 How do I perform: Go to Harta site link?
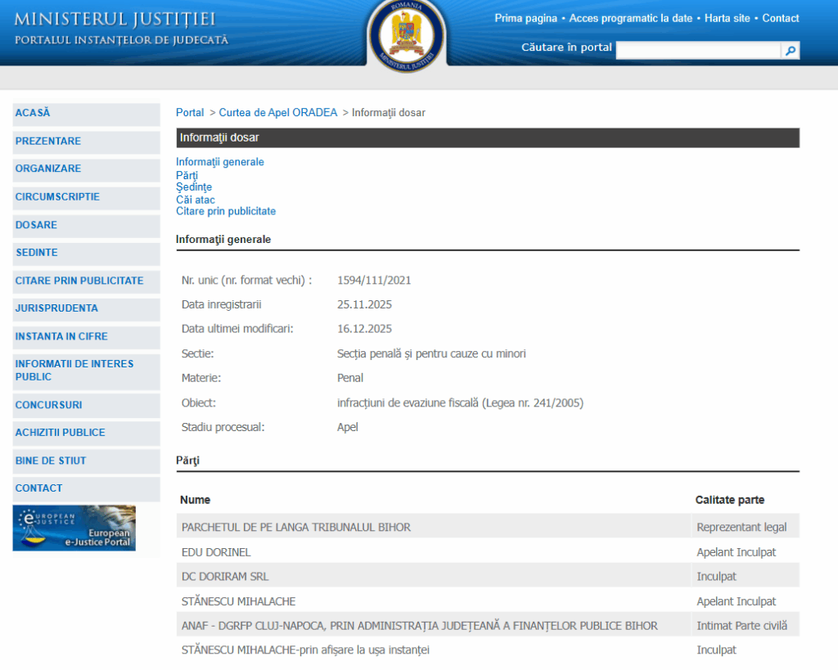pos(727,18)
